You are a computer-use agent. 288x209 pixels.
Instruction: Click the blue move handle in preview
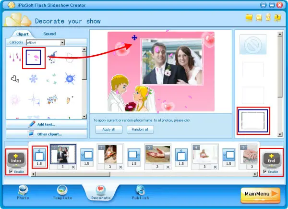coord(134,37)
